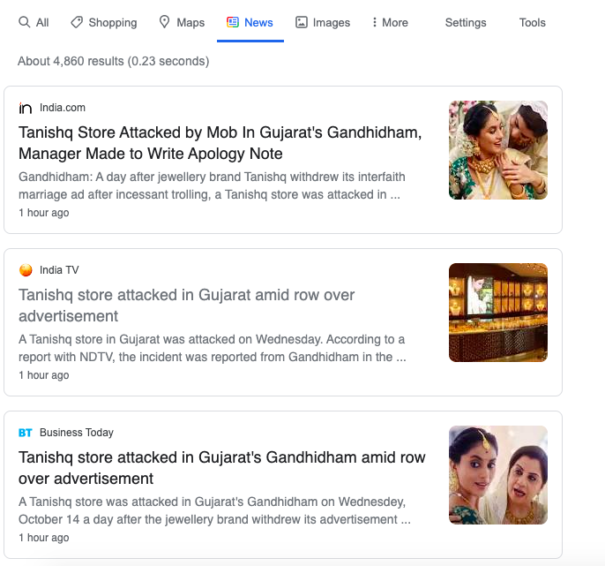Click the Maps pin icon

pos(164,22)
